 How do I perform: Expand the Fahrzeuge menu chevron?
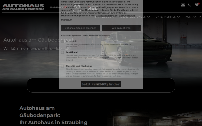point(113,17)
